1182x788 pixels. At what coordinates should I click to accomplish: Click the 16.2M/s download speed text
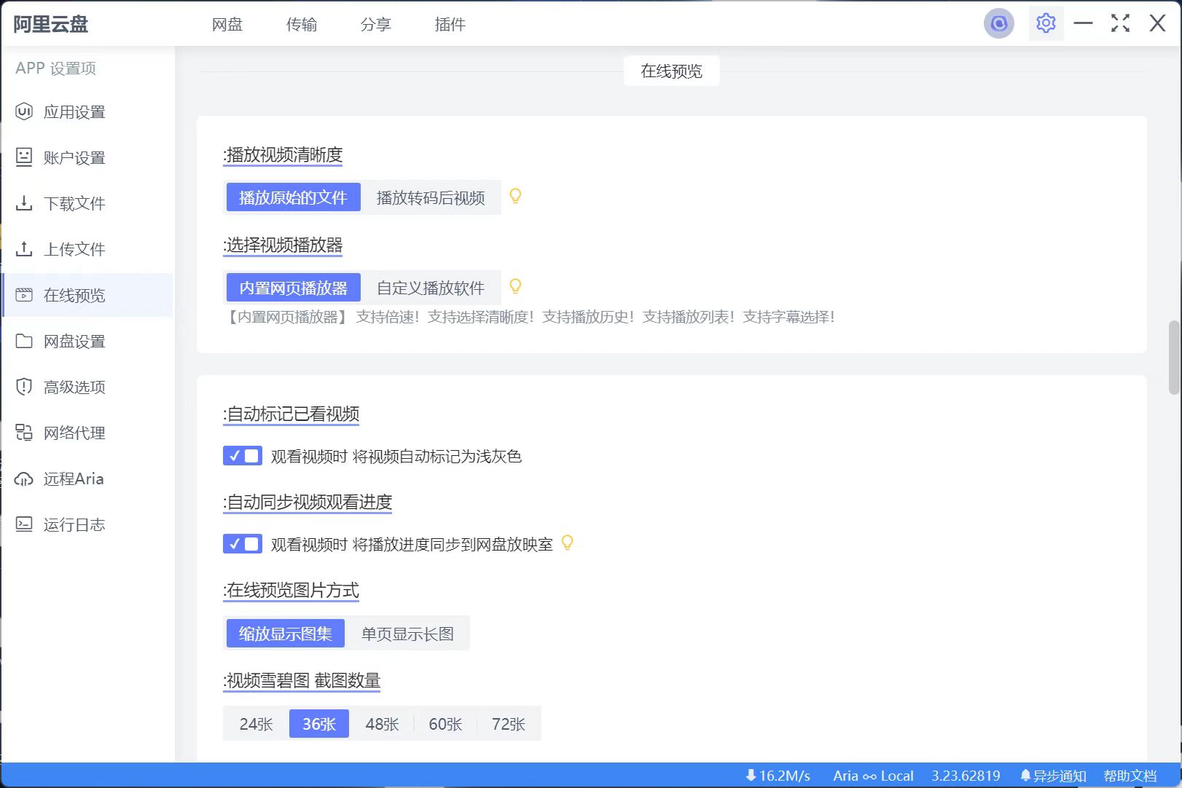785,776
